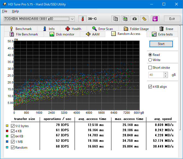183x159 pixels.
Task: Click the copy text to clipboard icon
Action: (x=116, y=19)
